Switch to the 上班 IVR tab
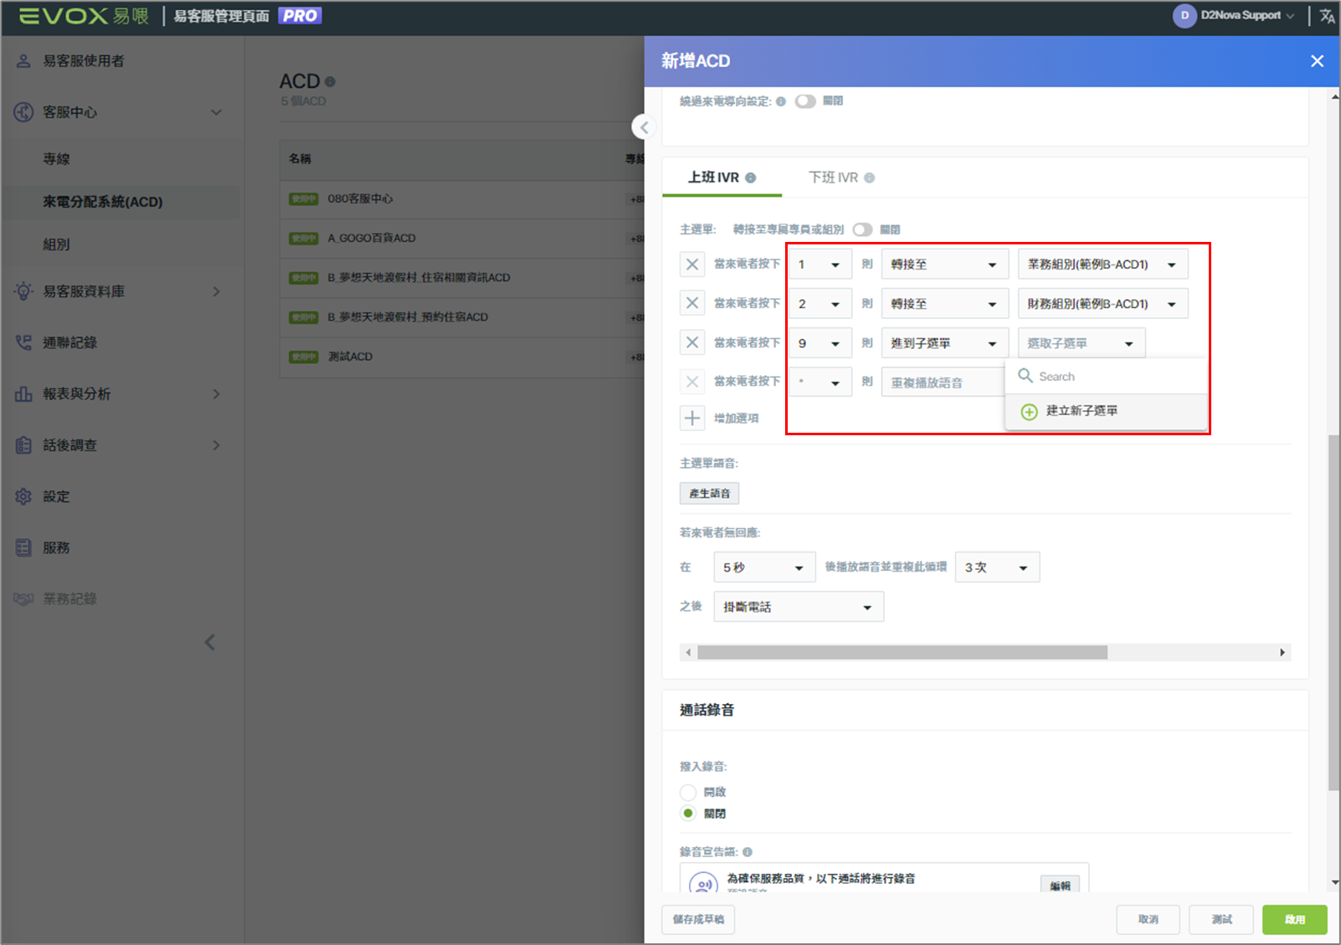The height and width of the screenshot is (945, 1341). 722,177
